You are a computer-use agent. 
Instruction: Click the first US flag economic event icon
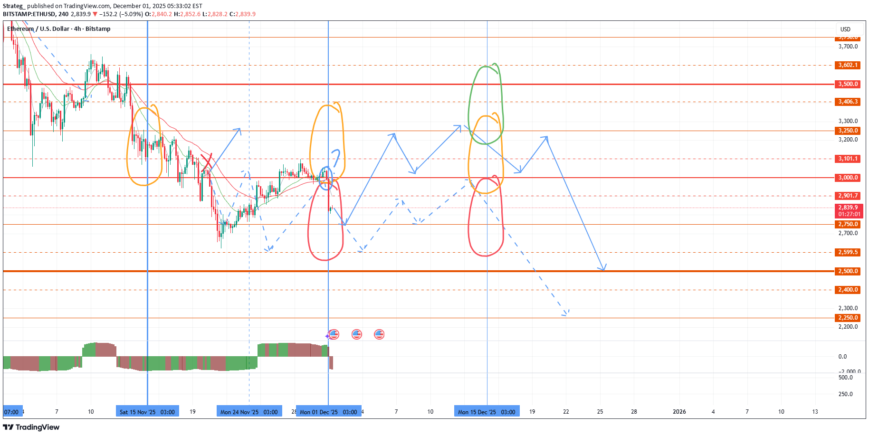point(335,334)
